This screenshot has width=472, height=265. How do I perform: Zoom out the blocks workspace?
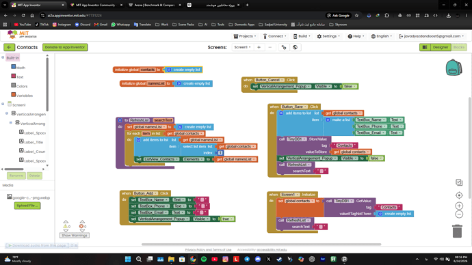pyautogui.click(x=459, y=214)
